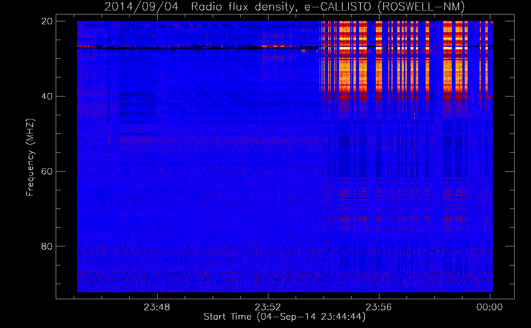
Task: Click the '20' frequency tick label
Action: [47, 21]
